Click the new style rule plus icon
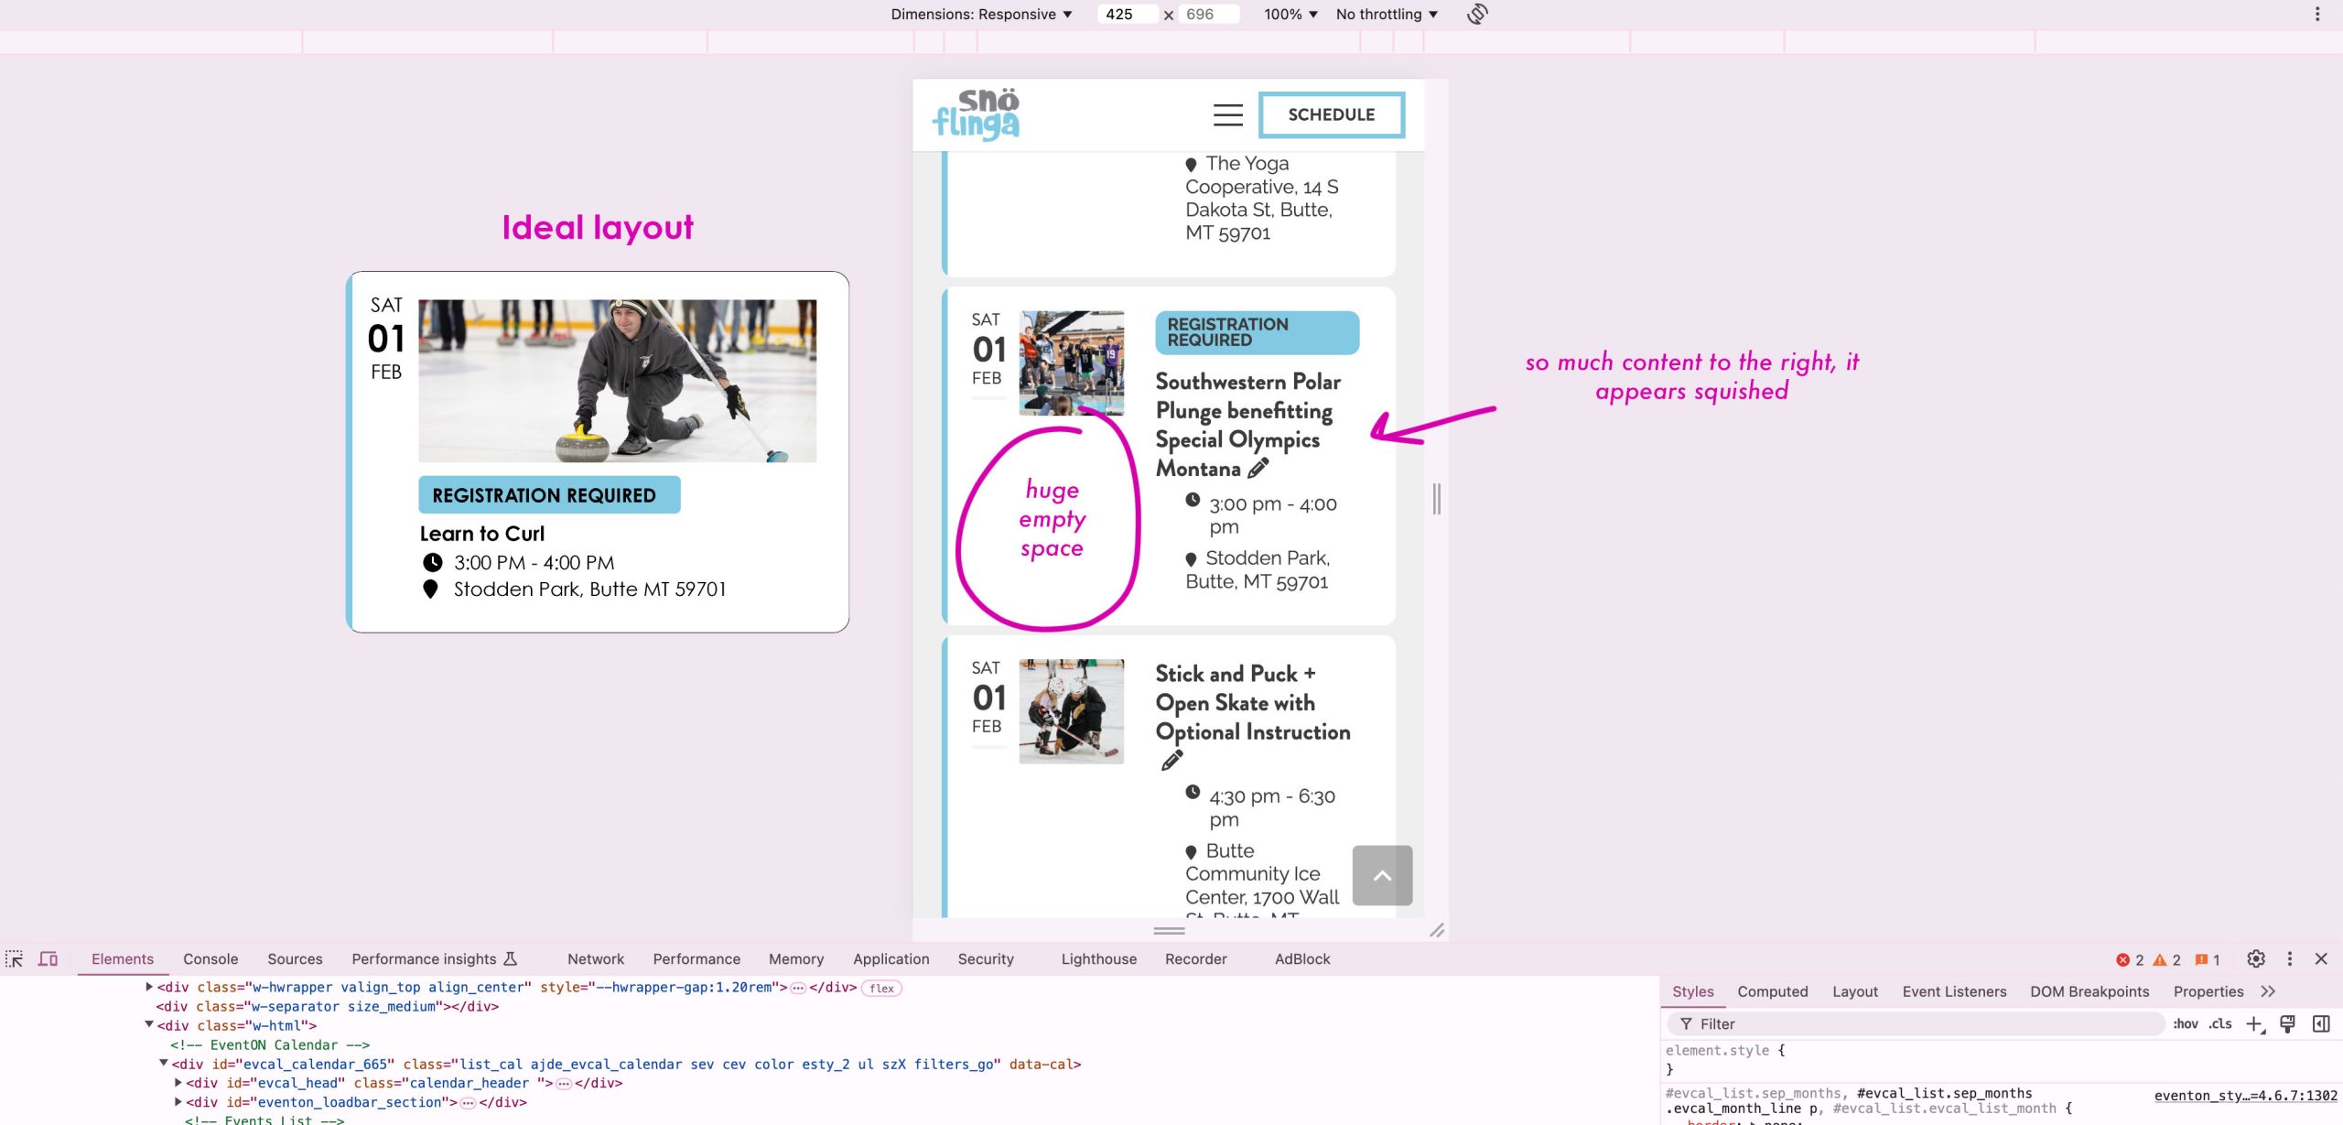 [2255, 1023]
